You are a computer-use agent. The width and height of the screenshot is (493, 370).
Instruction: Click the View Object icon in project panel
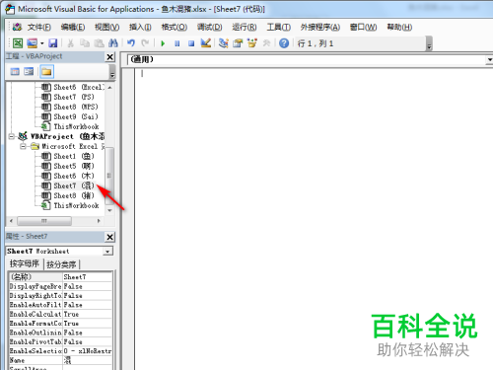pyautogui.click(x=29, y=71)
